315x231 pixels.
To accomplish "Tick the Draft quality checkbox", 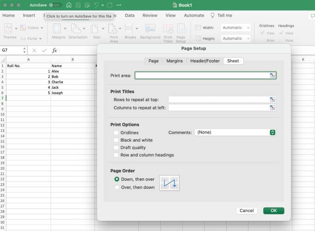I will [116, 147].
